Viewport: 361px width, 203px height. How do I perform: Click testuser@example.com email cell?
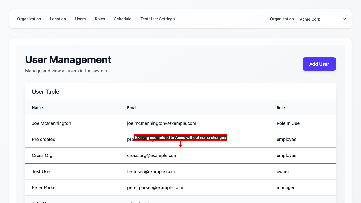pyautogui.click(x=151, y=171)
